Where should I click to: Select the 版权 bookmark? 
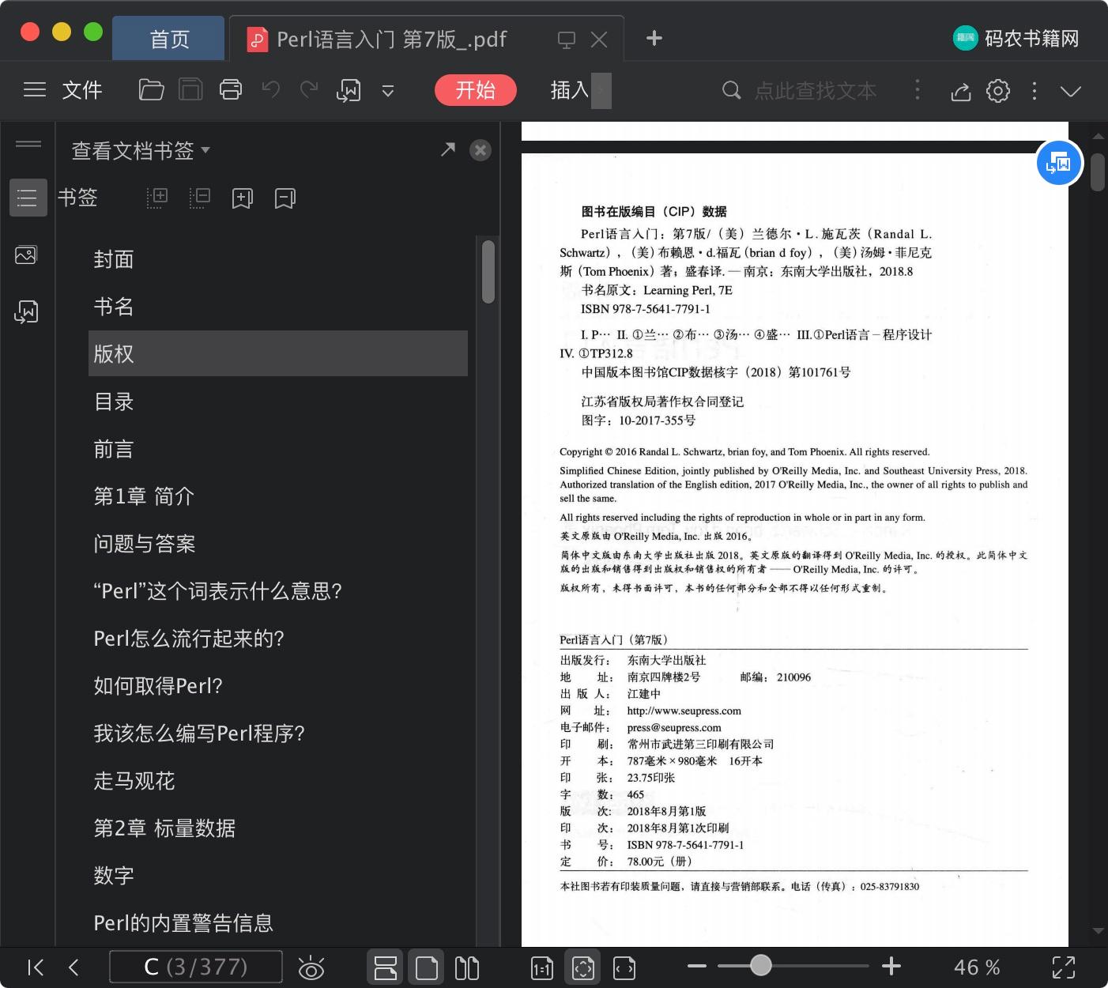click(278, 353)
